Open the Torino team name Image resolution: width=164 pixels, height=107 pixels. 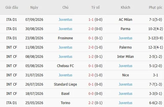click(65, 103)
